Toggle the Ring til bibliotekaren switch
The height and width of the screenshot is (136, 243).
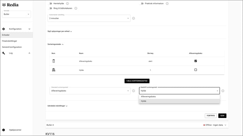[x=51, y=8]
